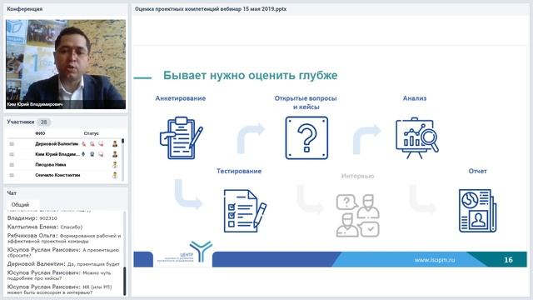
Task: Click the Центр logo in slide footer
Action: tap(185, 252)
